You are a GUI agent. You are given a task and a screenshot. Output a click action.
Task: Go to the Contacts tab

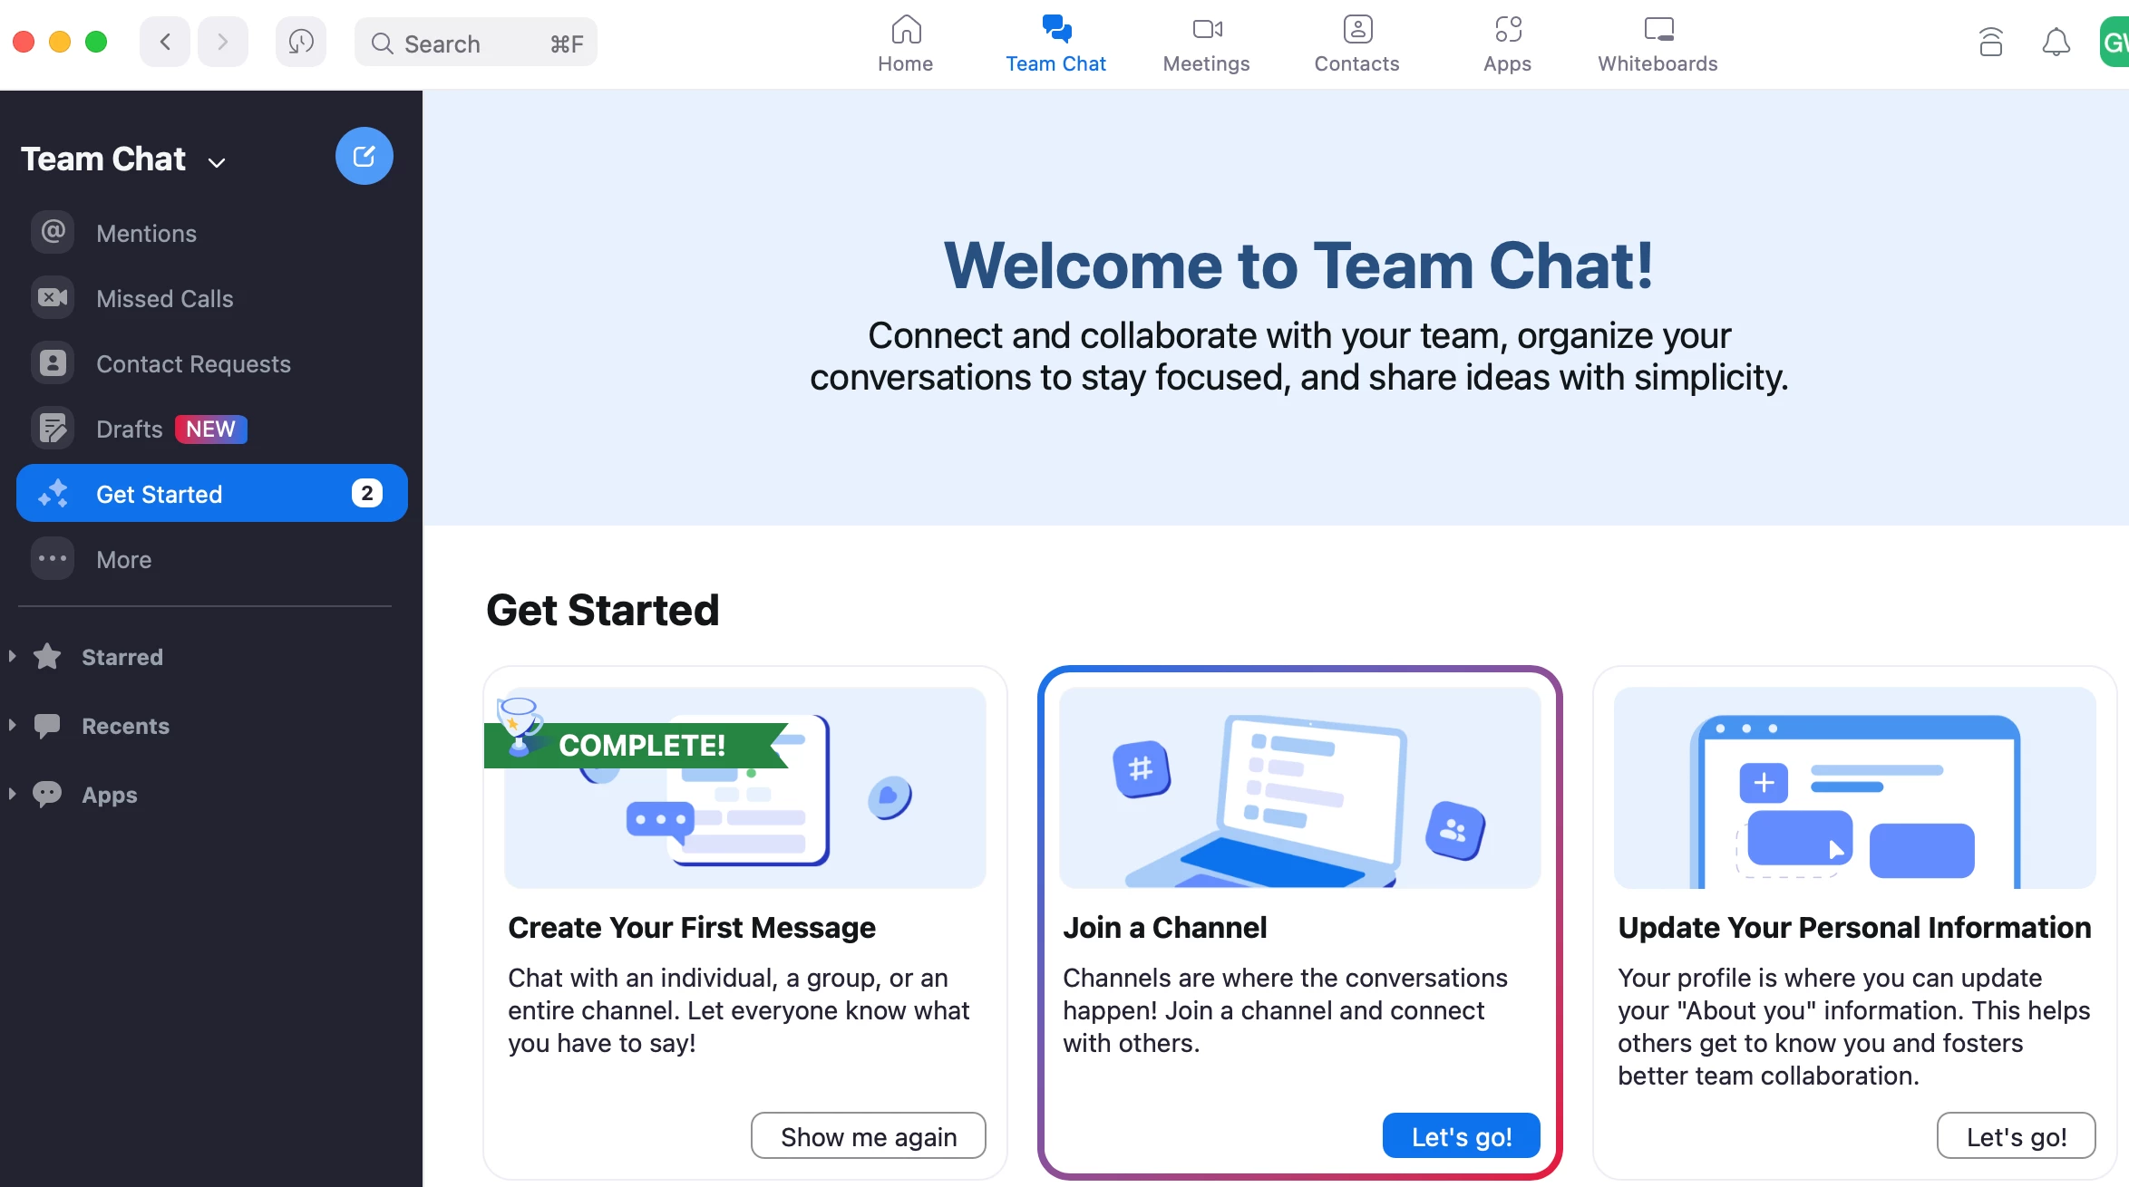[1356, 43]
